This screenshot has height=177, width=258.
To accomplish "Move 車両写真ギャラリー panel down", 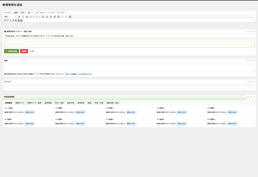I will click(x=251, y=31).
